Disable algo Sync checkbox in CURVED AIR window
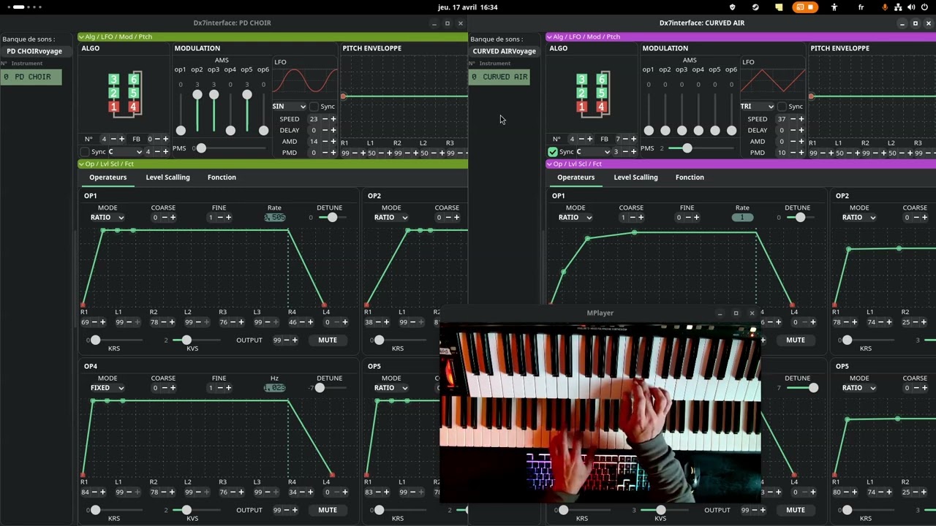936x526 pixels. coord(553,152)
